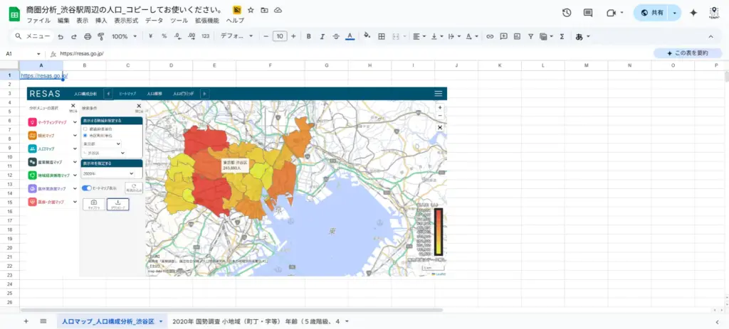729x329 pixels.
Task: Format as currency with ¥ icon
Action: pos(151,36)
